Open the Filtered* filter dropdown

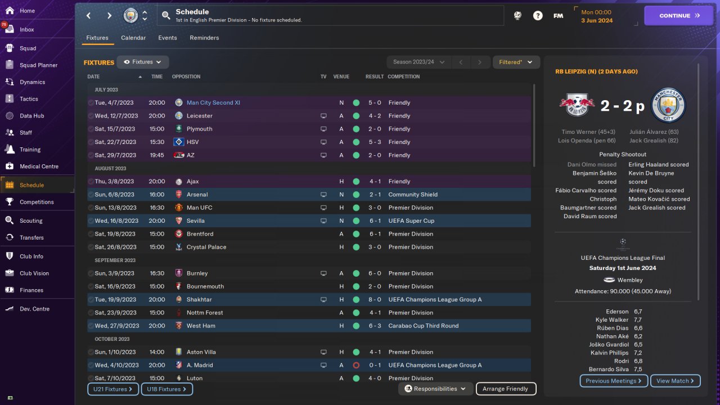(516, 62)
